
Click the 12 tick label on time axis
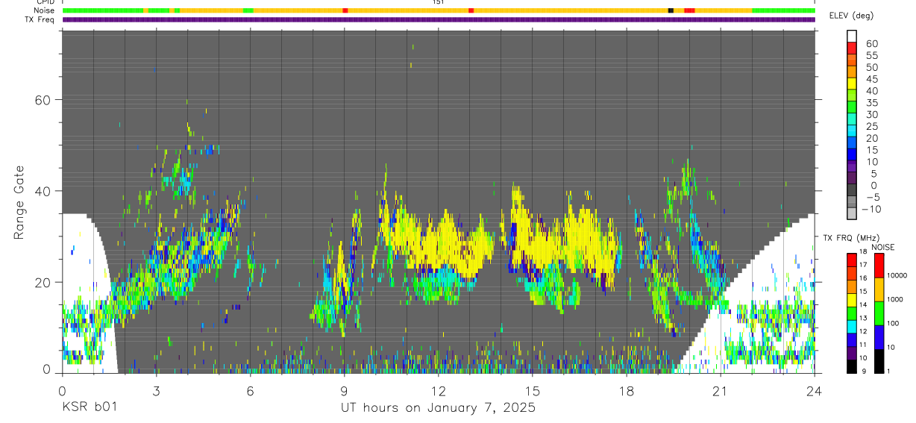[439, 390]
